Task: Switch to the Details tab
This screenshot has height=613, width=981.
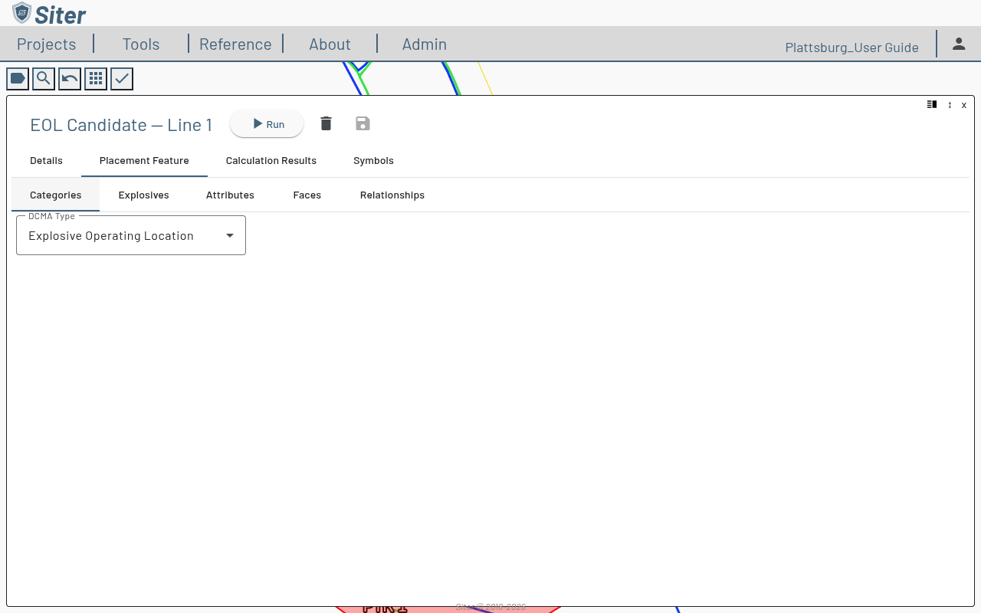Action: (x=46, y=161)
